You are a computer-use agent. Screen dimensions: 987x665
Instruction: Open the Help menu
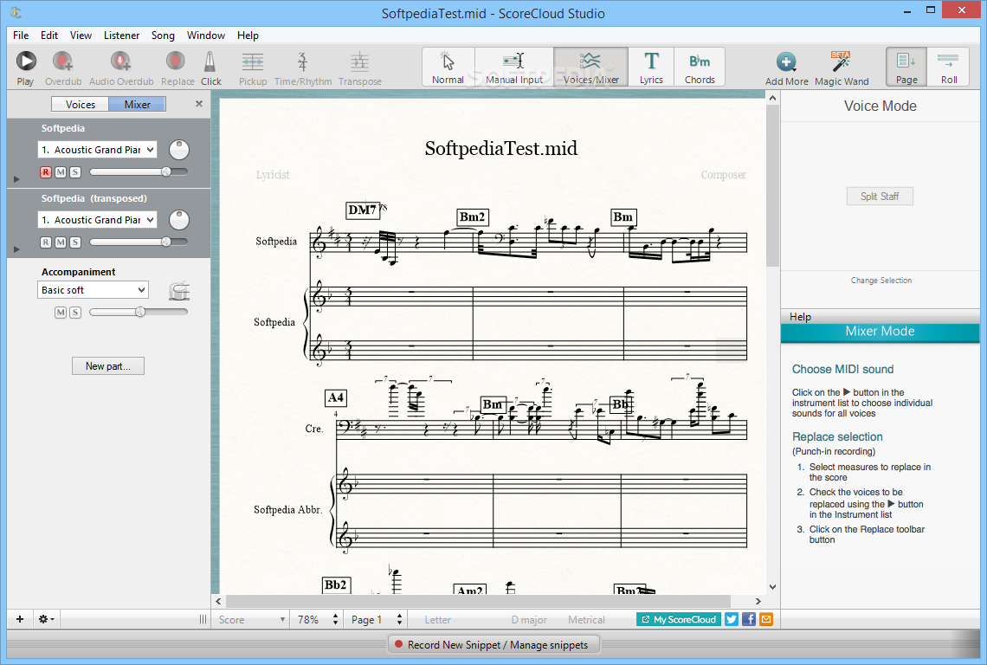[x=248, y=36]
